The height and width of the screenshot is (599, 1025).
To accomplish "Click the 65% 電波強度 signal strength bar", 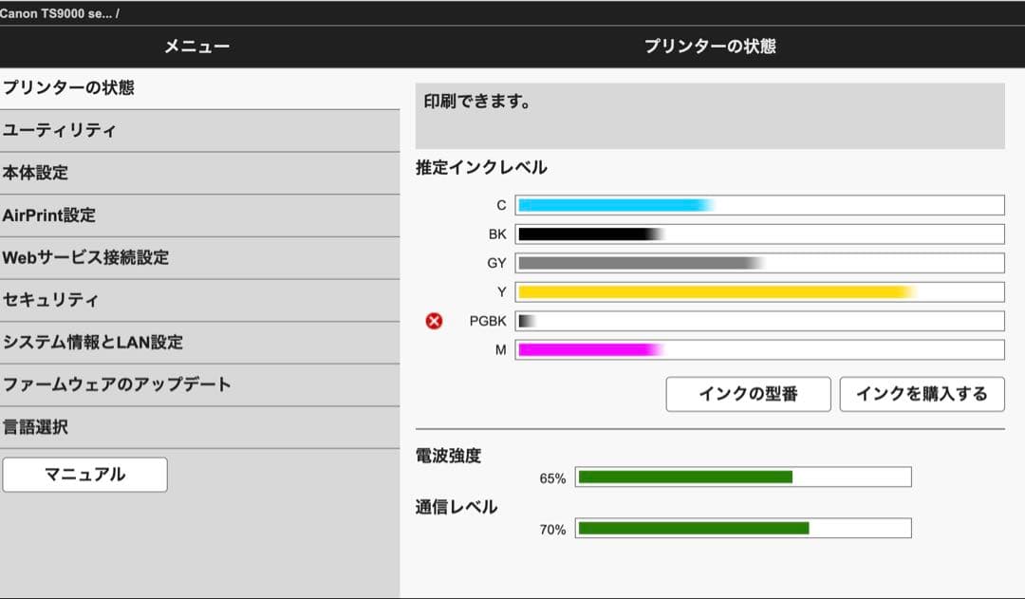I will point(745,478).
